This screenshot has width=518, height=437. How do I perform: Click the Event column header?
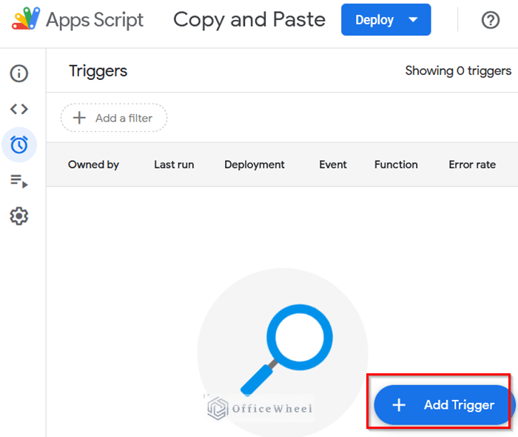333,164
